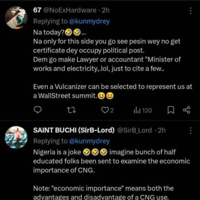View analytics showing 120 views
The image size is (200, 200).
(x=143, y=111)
